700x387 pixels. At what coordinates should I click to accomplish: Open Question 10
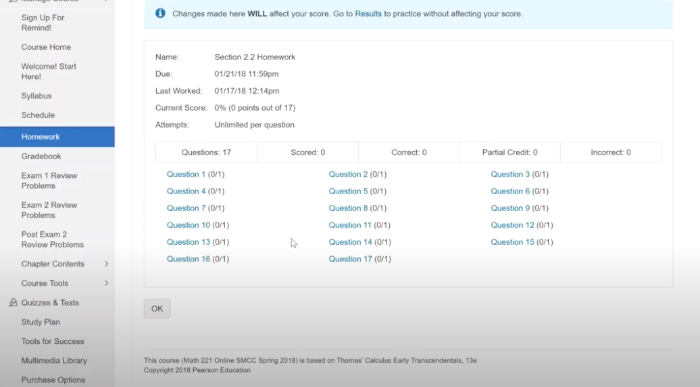click(189, 225)
